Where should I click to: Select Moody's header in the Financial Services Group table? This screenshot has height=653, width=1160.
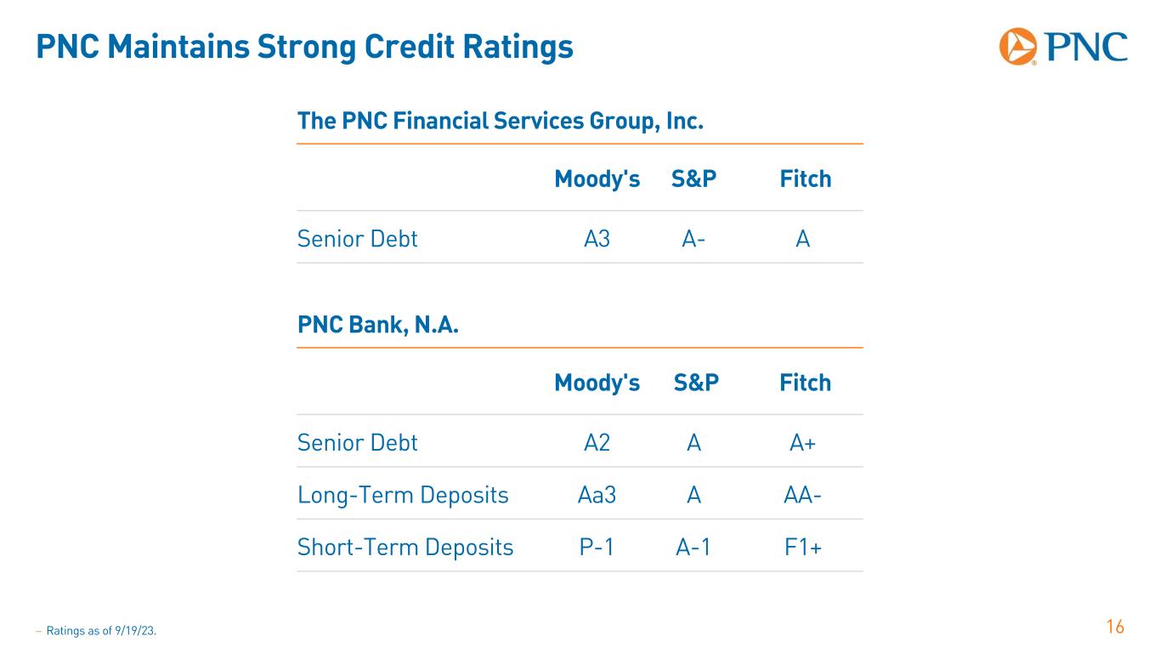tap(597, 179)
